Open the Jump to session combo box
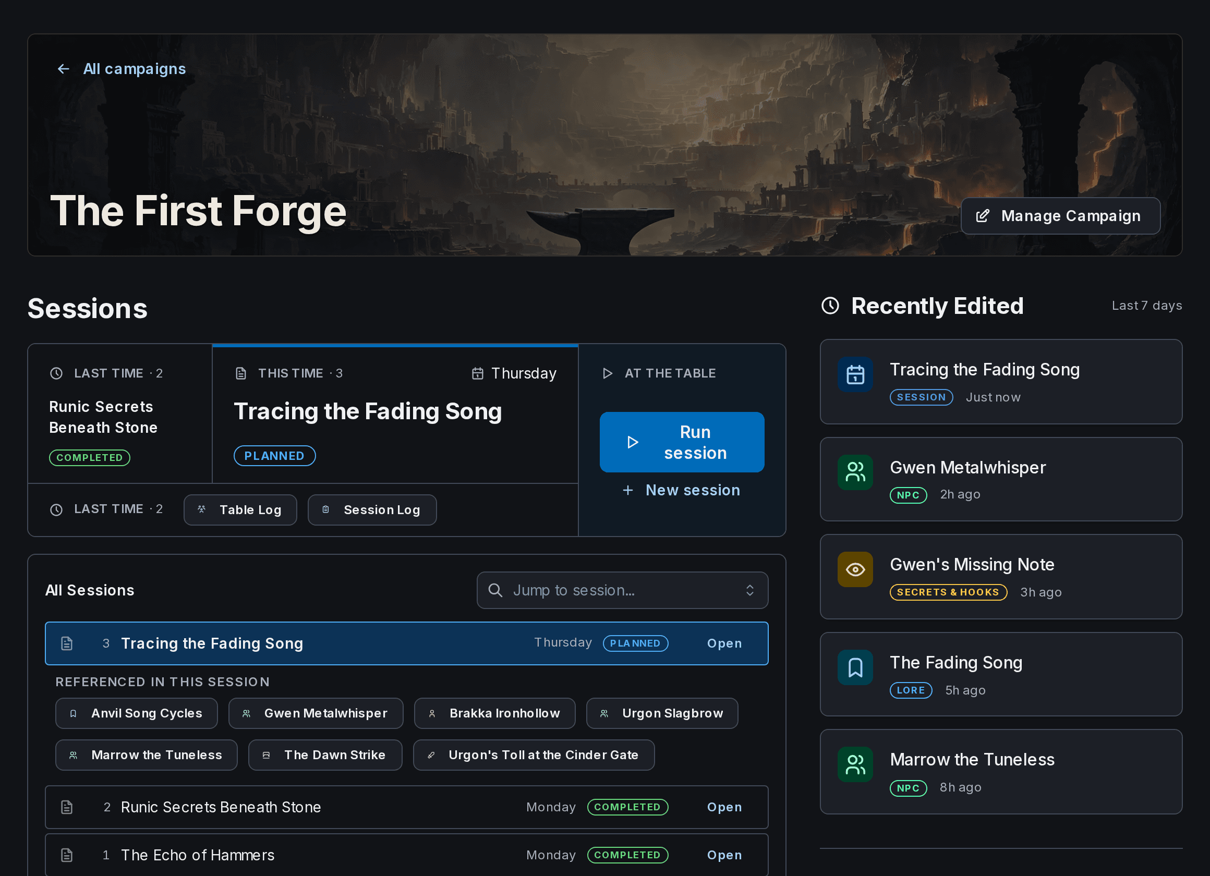 point(622,590)
